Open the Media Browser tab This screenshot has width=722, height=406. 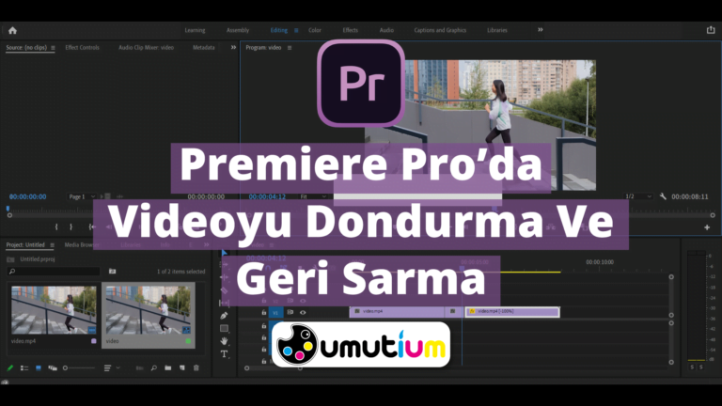[81, 245]
